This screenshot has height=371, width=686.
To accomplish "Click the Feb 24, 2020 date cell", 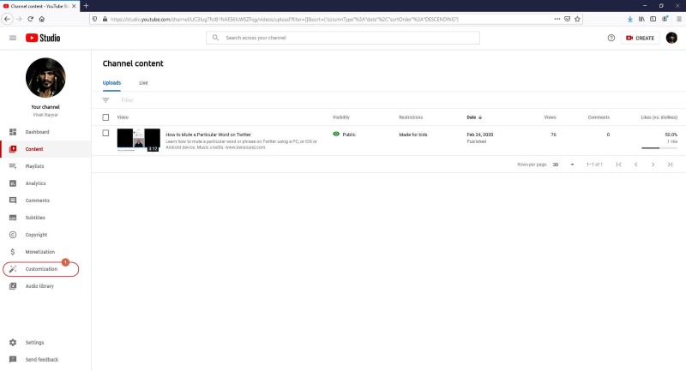I will point(480,135).
